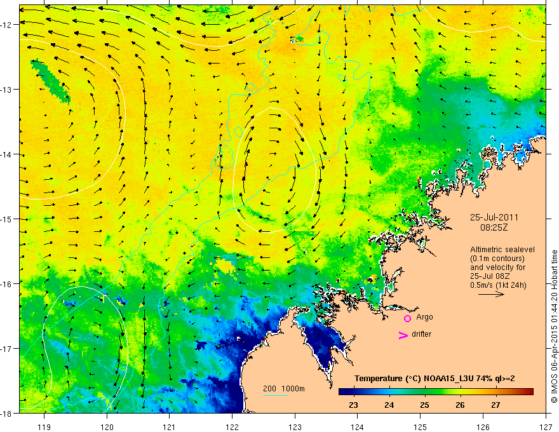Click colorbar tick label 25
The height and width of the screenshot is (432, 559).
tap(424, 405)
